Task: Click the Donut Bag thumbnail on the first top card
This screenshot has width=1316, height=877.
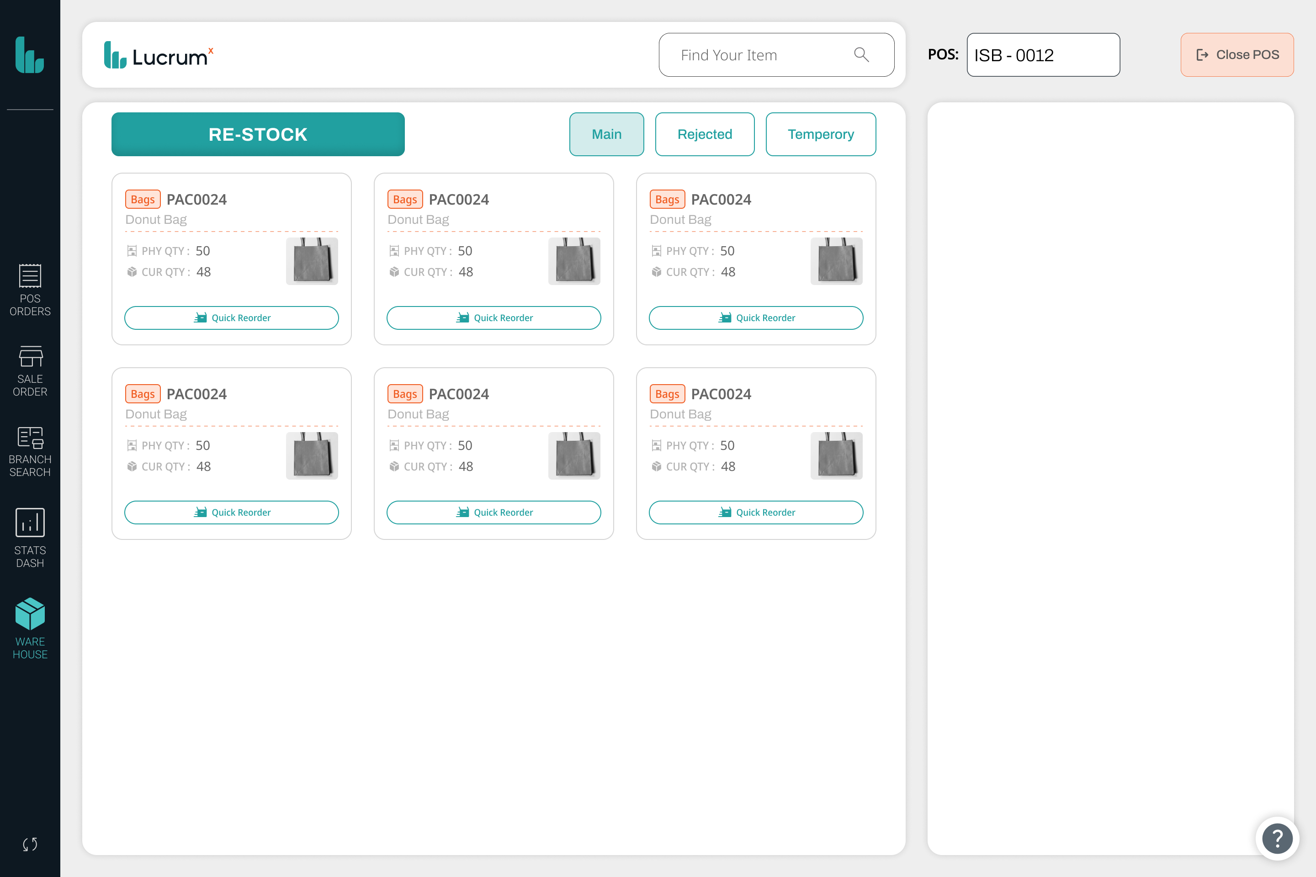Action: pos(312,261)
